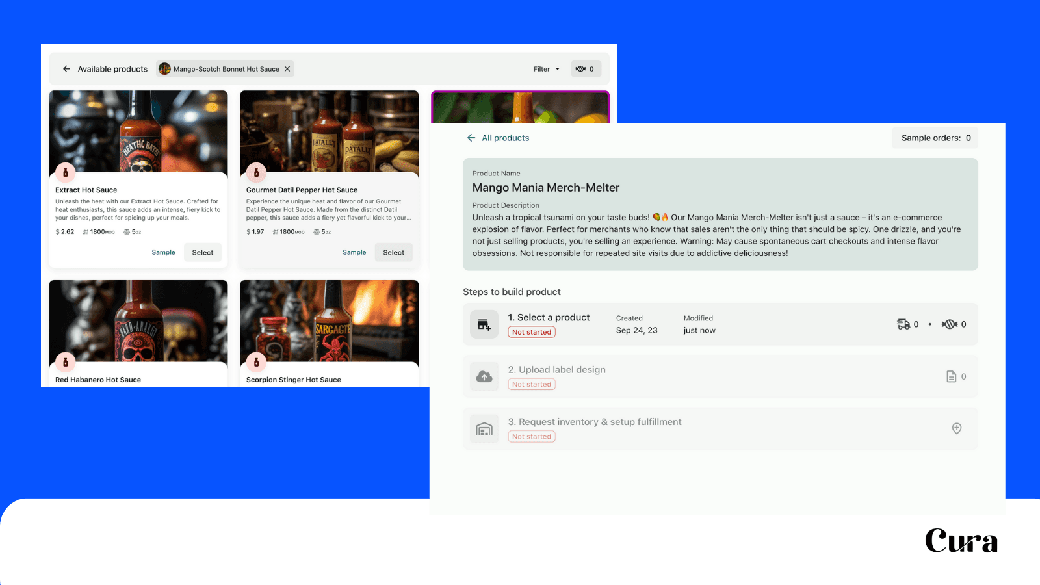The width and height of the screenshot is (1040, 585).
Task: Request a Sample of Extract Hot Sauce
Action: (x=163, y=252)
